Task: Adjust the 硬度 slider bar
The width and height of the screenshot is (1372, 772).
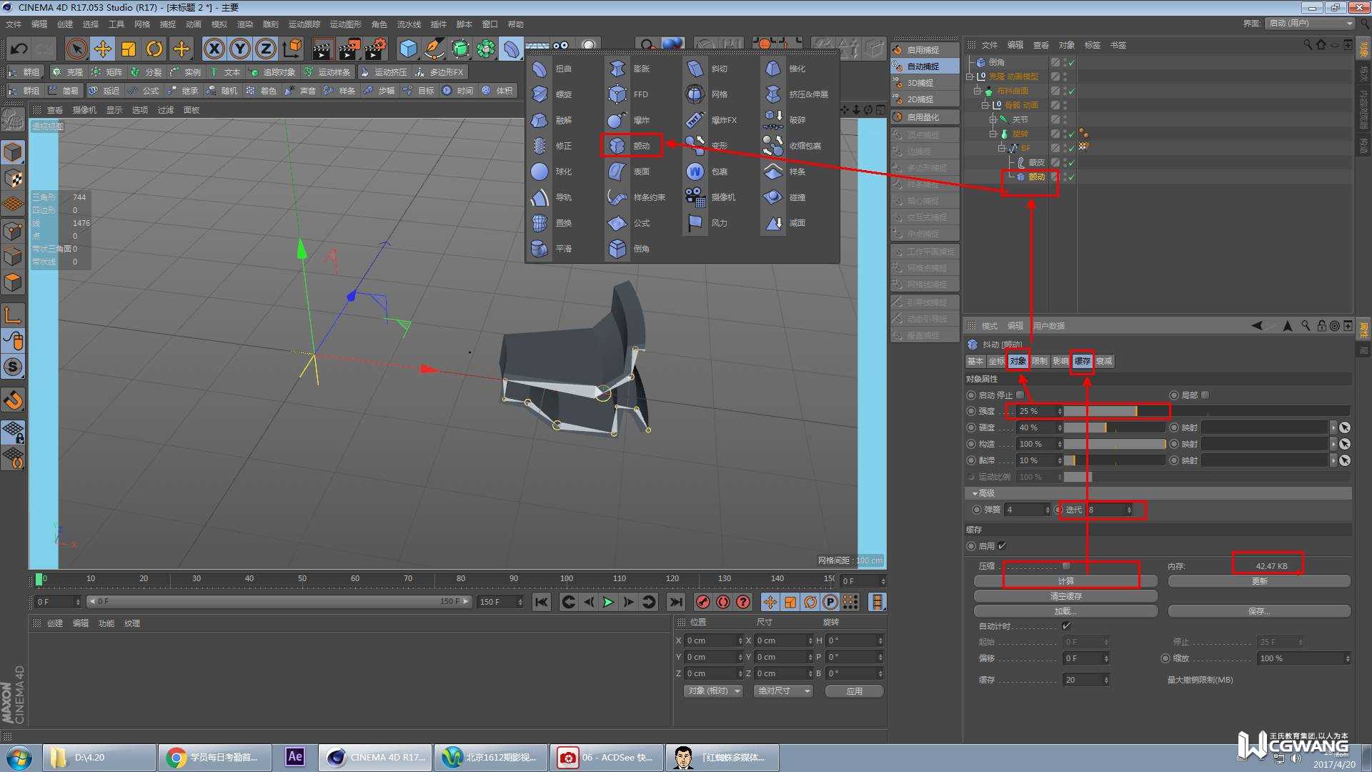Action: point(1113,427)
